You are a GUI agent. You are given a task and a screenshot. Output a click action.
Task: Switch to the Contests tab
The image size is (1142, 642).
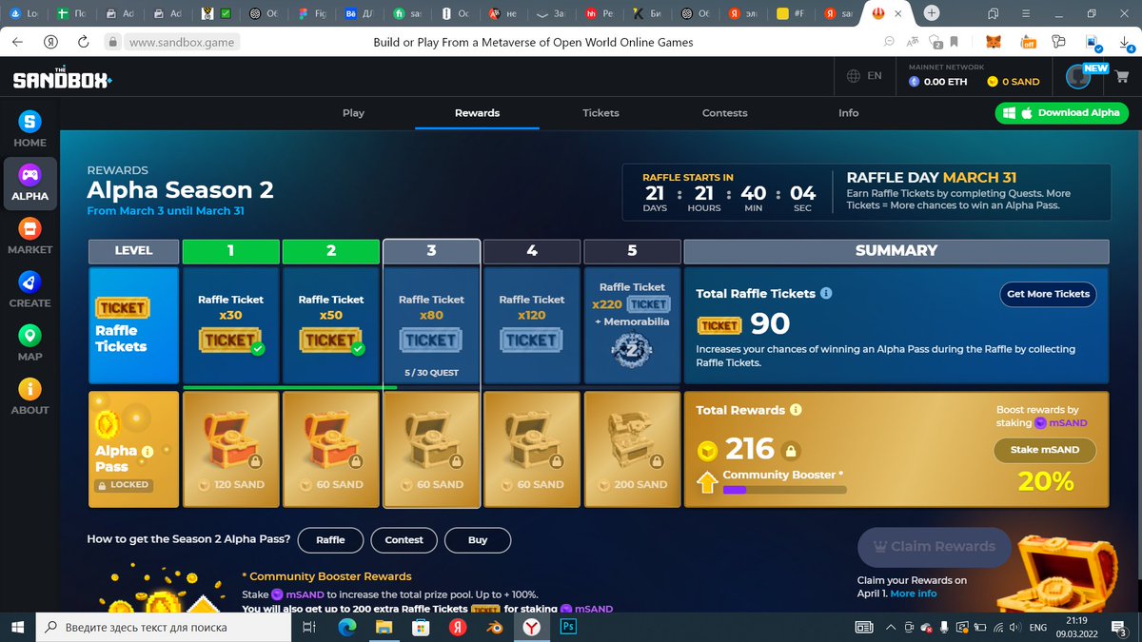coord(725,112)
